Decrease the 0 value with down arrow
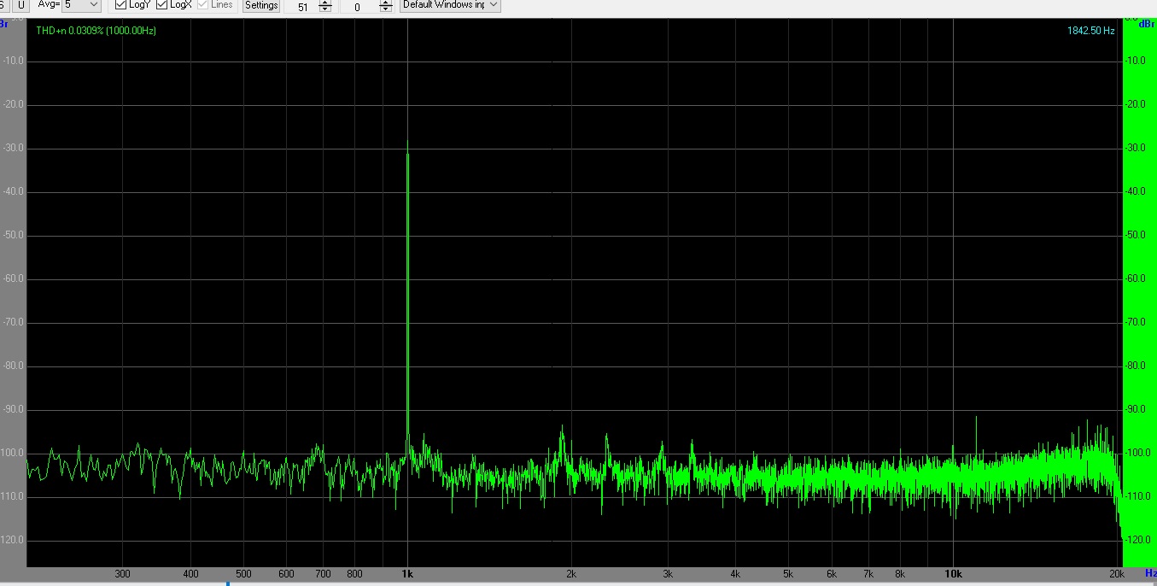 386,10
